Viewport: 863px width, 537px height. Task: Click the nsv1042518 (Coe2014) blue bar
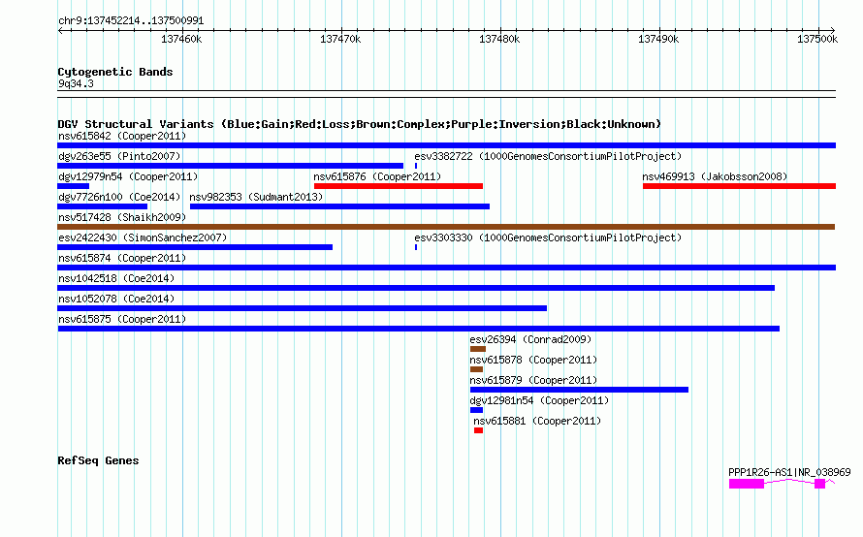tap(416, 288)
